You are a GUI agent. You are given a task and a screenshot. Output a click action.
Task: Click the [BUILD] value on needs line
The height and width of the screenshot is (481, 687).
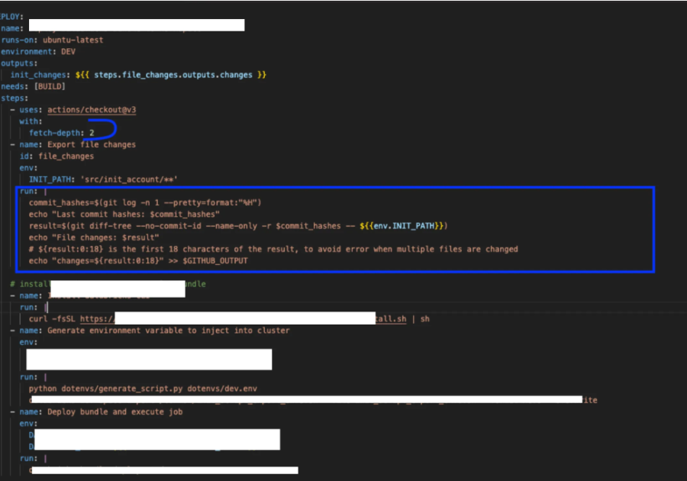tap(50, 86)
